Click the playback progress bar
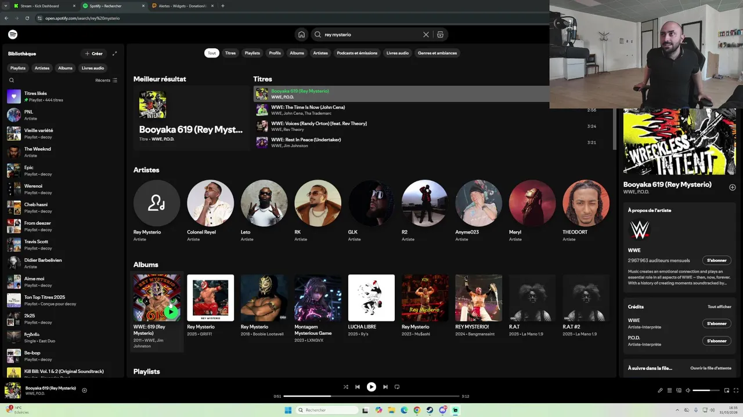 (371, 396)
